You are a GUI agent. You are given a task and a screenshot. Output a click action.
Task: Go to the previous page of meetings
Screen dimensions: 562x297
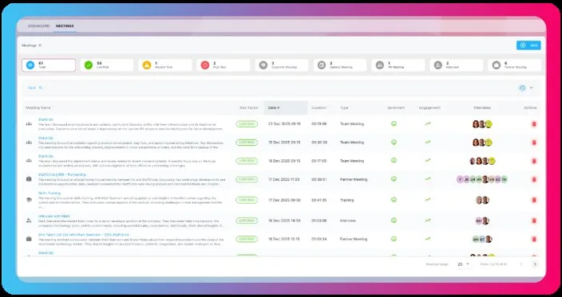tap(521, 264)
